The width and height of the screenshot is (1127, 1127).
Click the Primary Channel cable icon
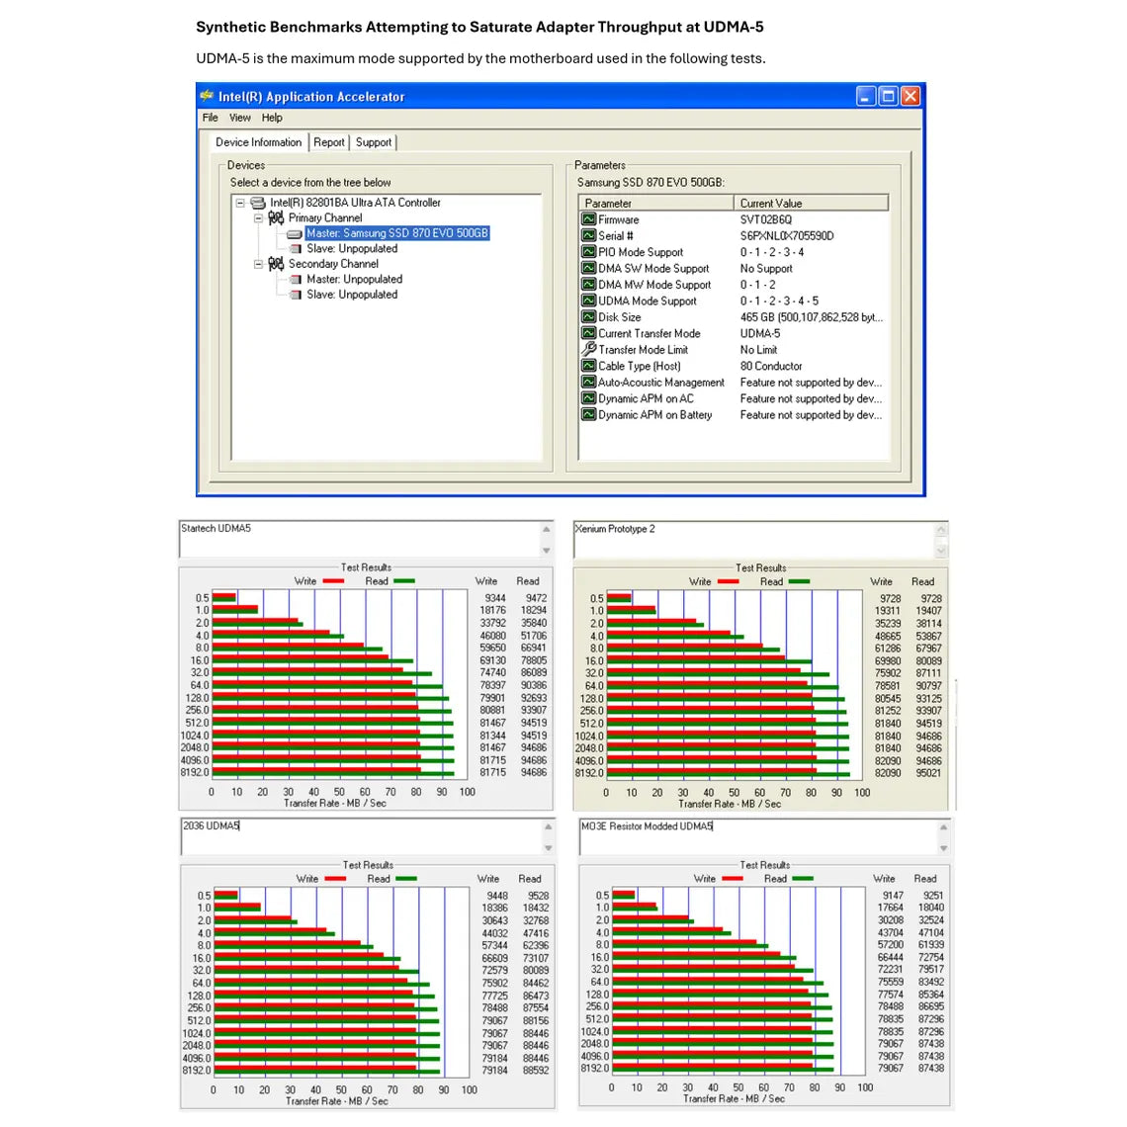276,217
